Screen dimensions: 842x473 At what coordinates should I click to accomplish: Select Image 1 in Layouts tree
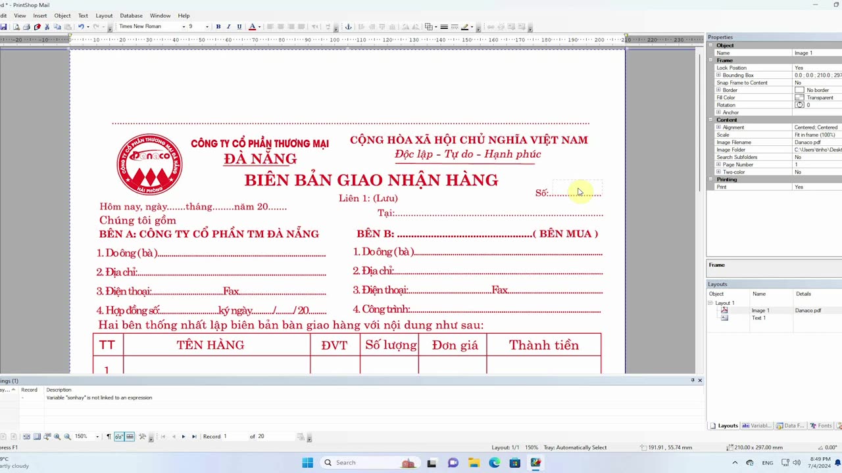(760, 311)
